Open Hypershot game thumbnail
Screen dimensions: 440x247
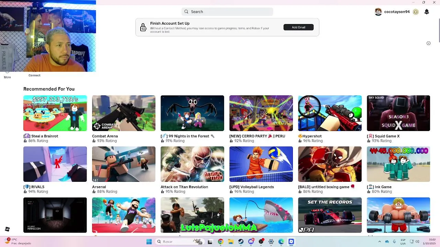click(330, 113)
